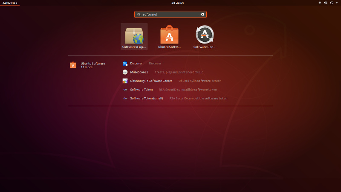Open the Software Updater app icon
The width and height of the screenshot is (341, 192).
pyautogui.click(x=205, y=35)
